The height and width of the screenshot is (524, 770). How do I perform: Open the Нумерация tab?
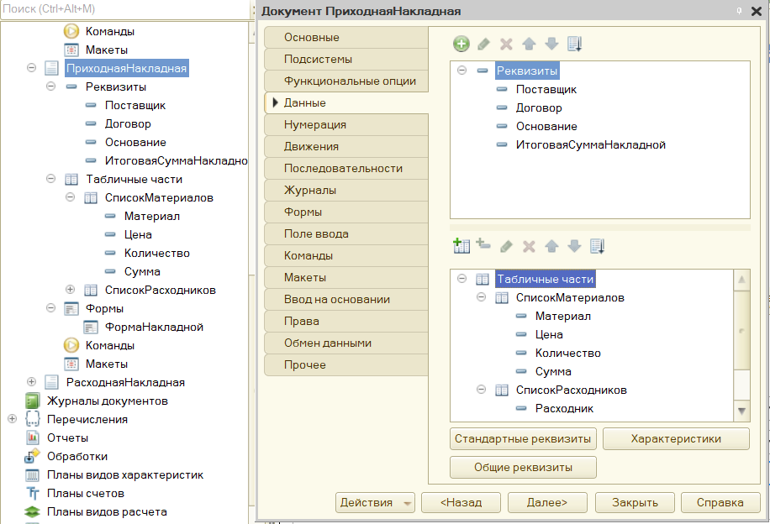click(x=346, y=124)
